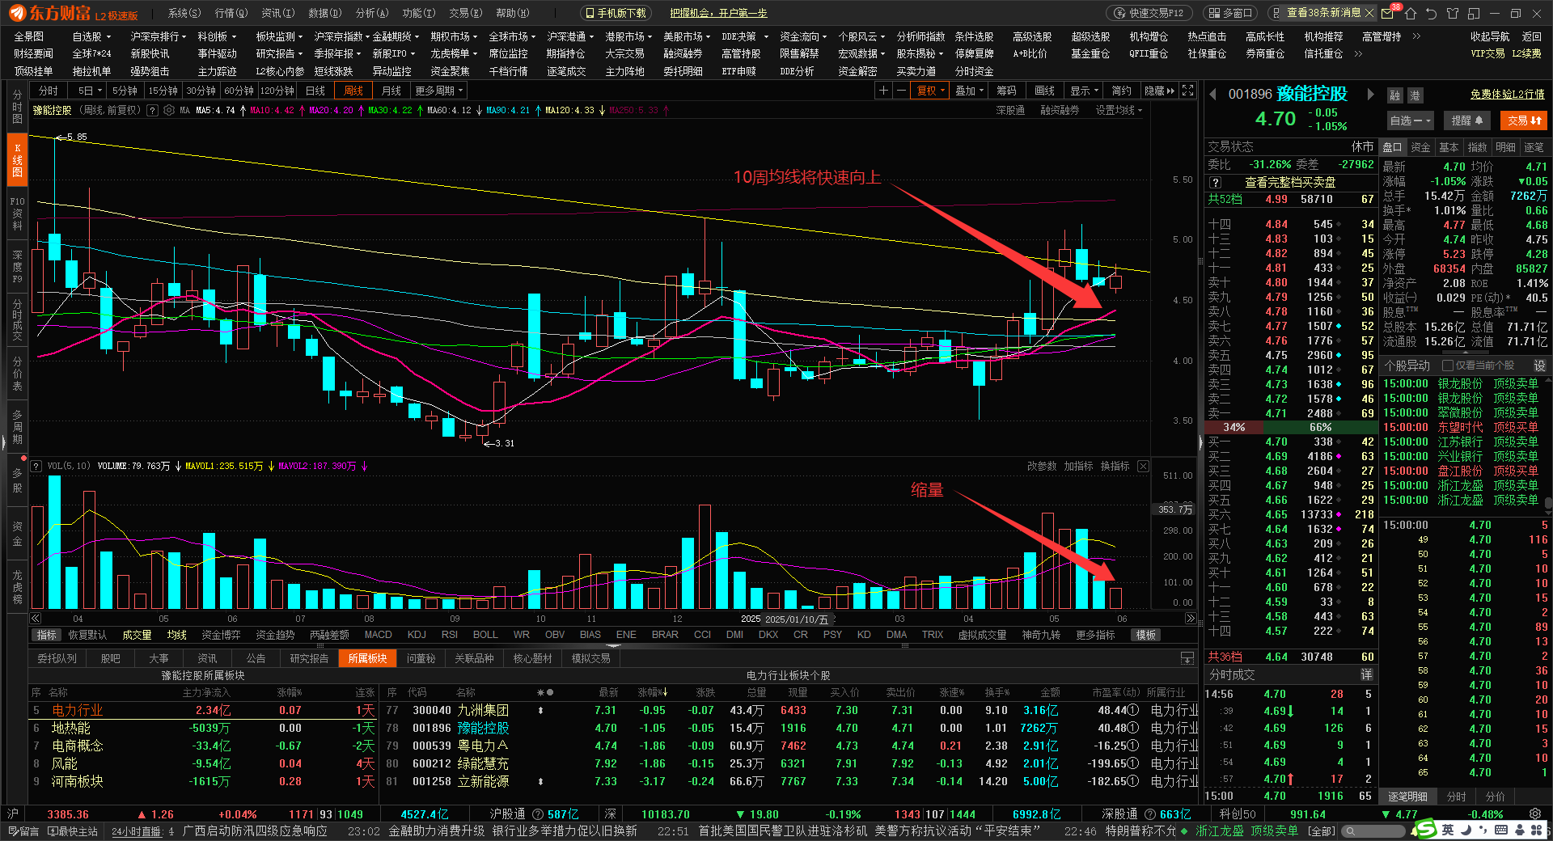Open 显示 display dropdown
This screenshot has width=1553, height=841.
click(1084, 91)
